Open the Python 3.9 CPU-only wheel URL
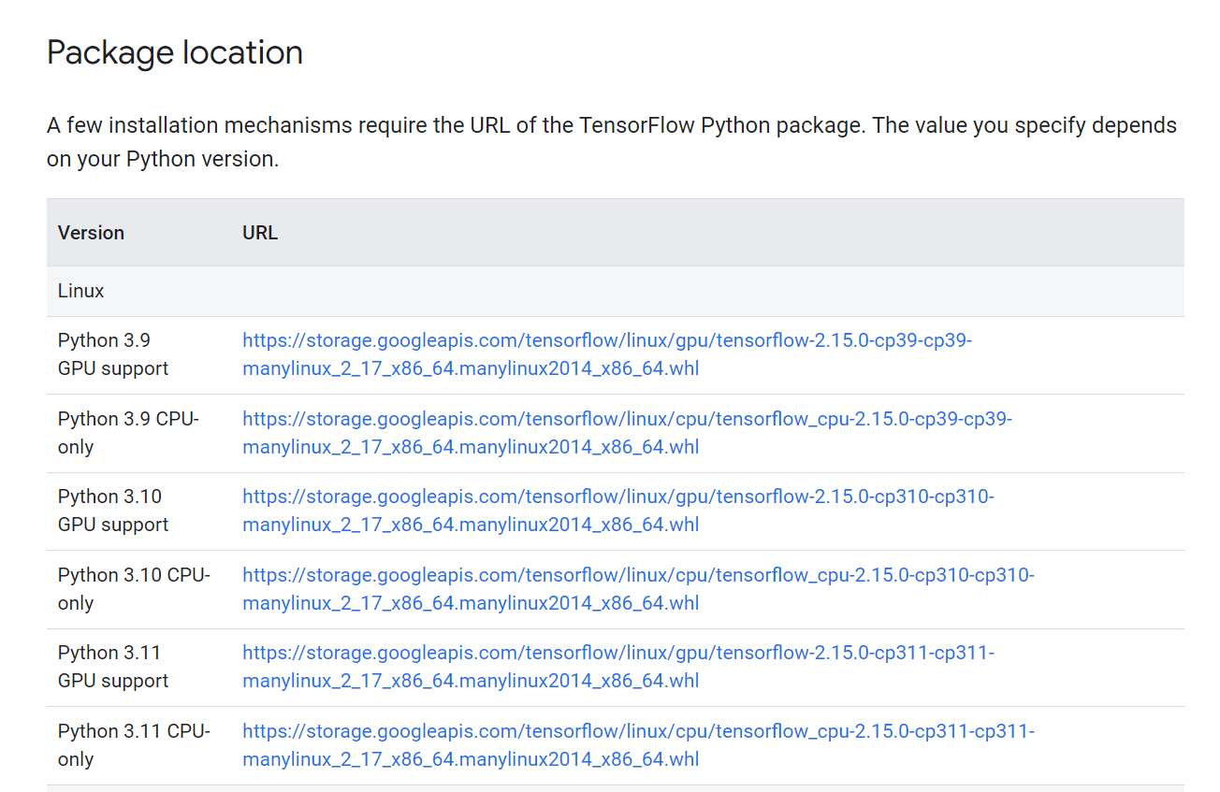The height and width of the screenshot is (792, 1220). click(x=627, y=419)
